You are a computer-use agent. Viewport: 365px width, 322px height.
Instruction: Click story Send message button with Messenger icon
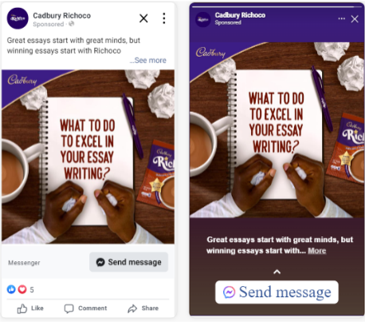277,292
